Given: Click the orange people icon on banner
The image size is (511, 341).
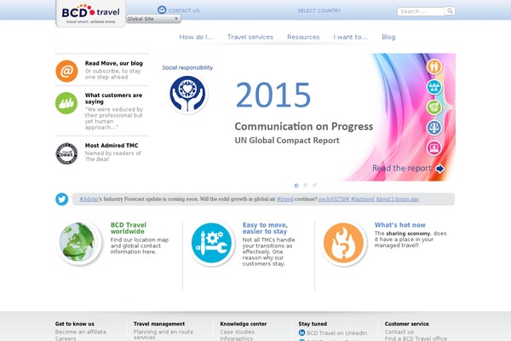Looking at the screenshot, I should (434, 66).
